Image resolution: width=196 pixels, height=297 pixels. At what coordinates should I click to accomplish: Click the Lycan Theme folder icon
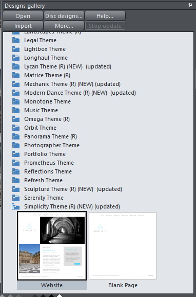point(16,66)
